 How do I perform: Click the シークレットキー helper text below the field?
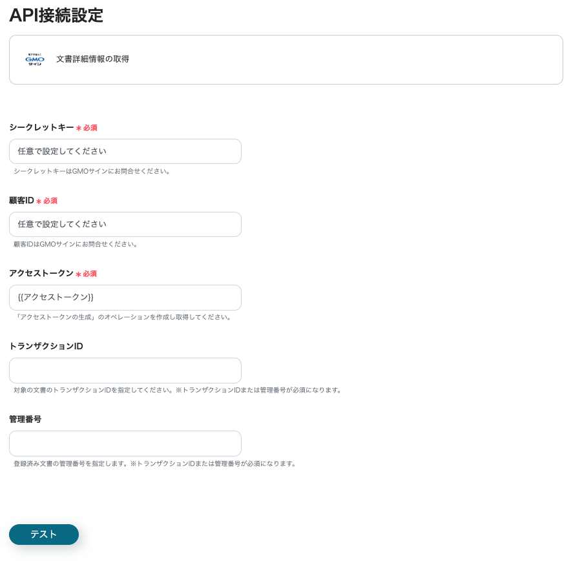[x=91, y=171]
